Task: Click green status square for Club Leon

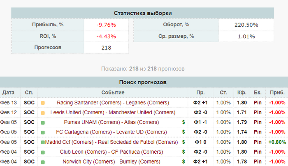Action: pyautogui.click(x=43, y=152)
